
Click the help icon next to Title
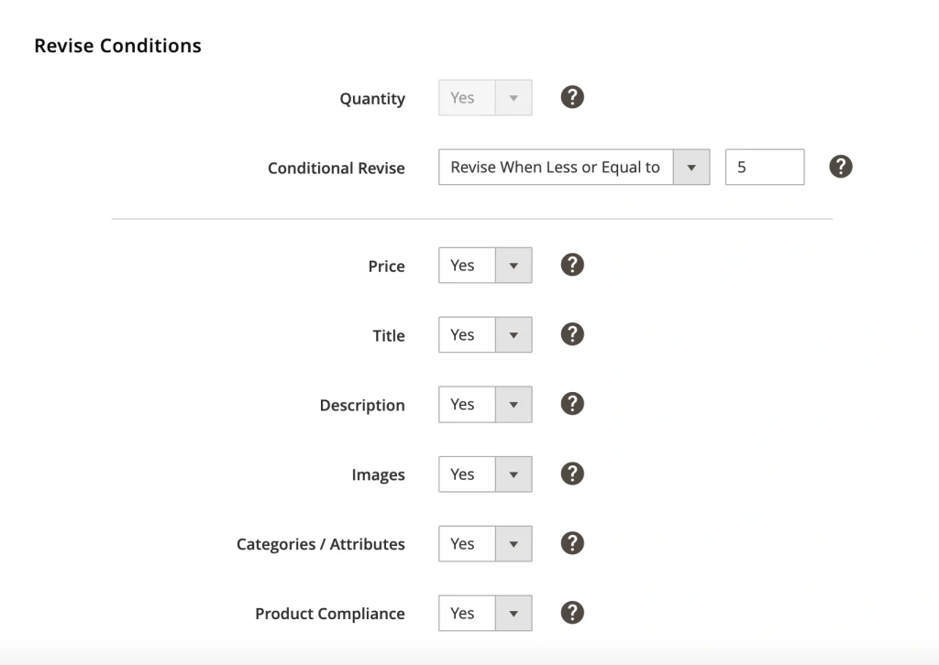[x=572, y=334]
